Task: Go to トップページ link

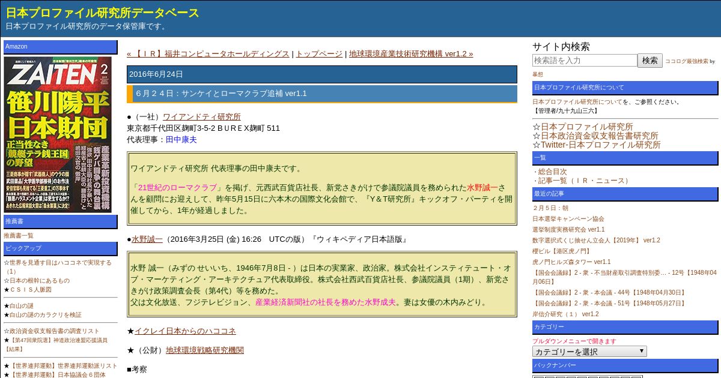Action: coord(319,53)
